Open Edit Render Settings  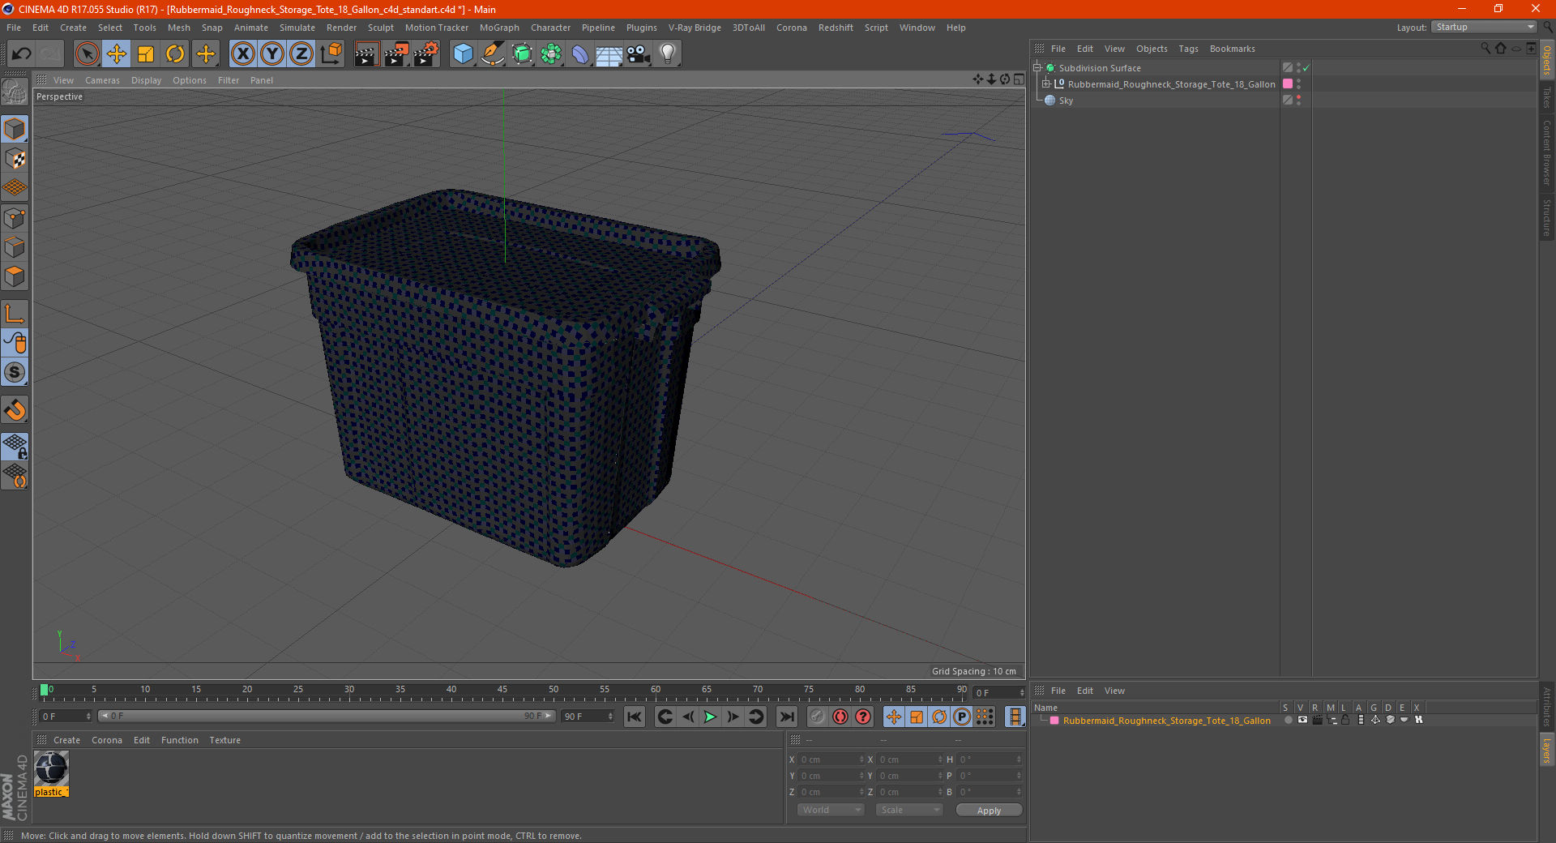pyautogui.click(x=426, y=54)
